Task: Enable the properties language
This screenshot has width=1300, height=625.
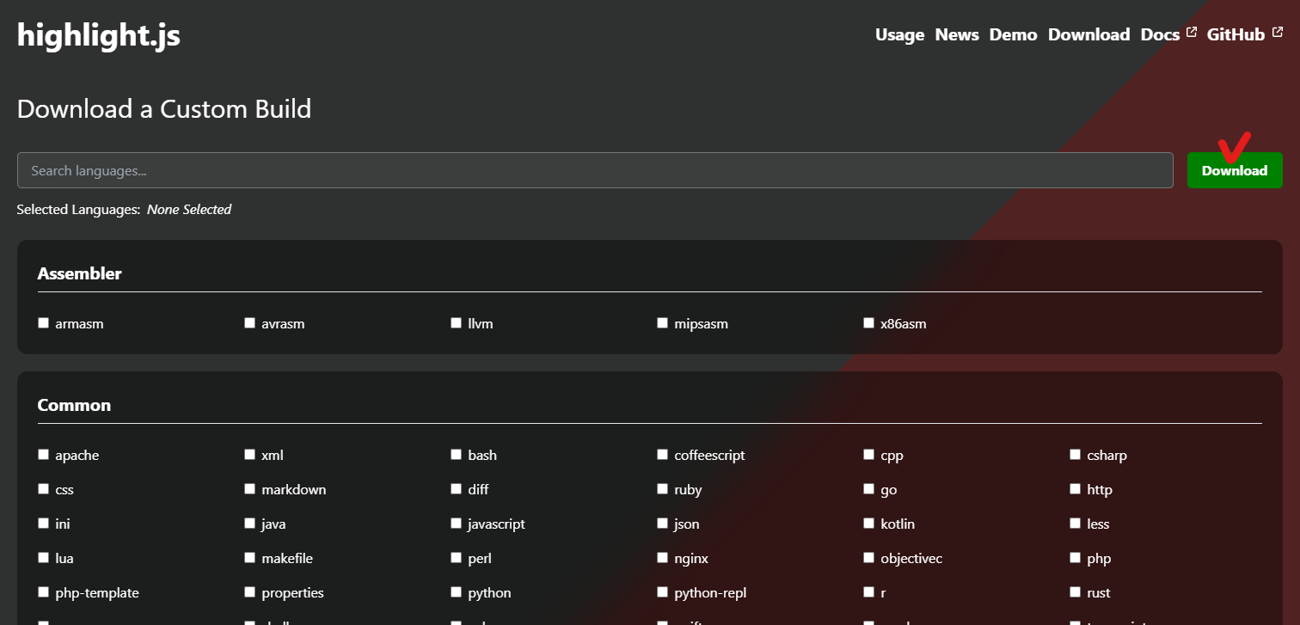Action: pyautogui.click(x=249, y=592)
